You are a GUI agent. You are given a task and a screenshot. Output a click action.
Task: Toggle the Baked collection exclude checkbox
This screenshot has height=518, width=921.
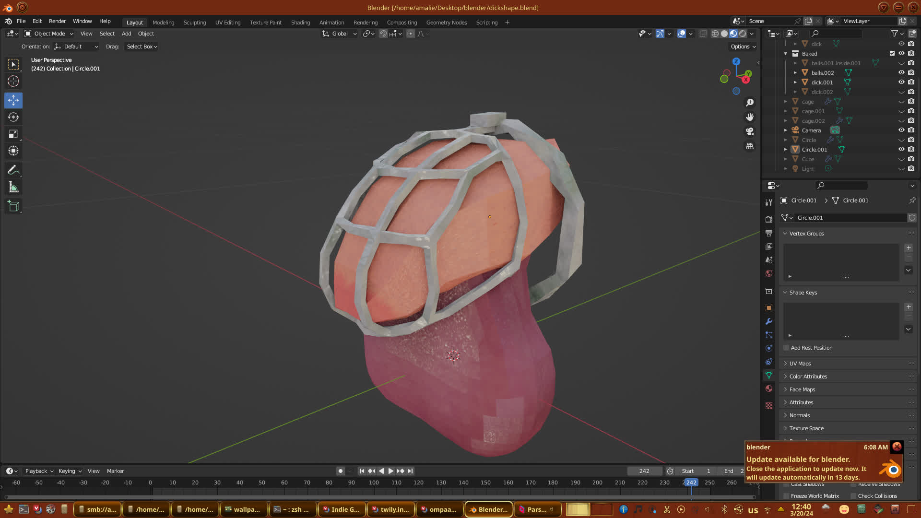click(892, 53)
